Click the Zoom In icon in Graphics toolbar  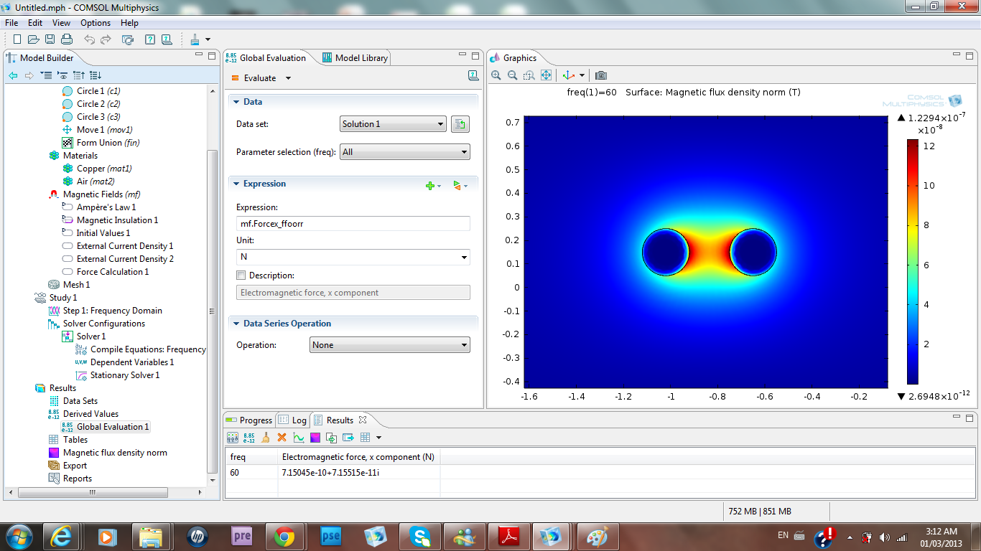tap(496, 75)
